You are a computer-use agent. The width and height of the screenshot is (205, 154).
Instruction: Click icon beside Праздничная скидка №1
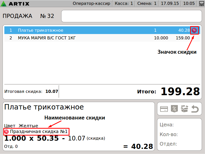tap(6, 132)
